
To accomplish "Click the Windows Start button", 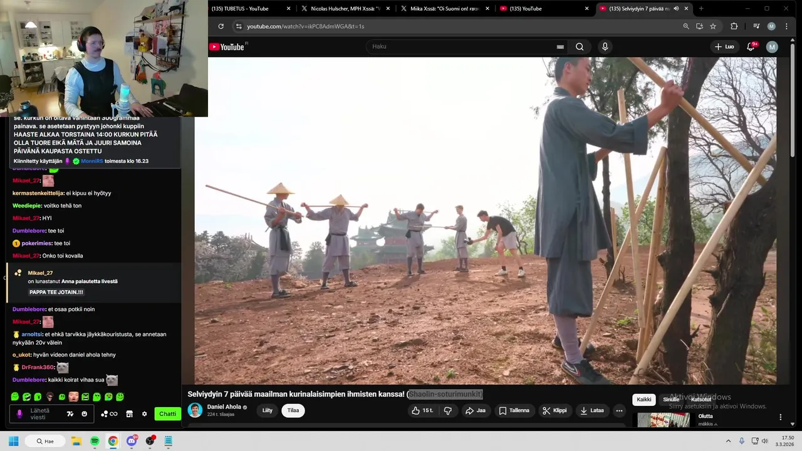I will point(14,441).
